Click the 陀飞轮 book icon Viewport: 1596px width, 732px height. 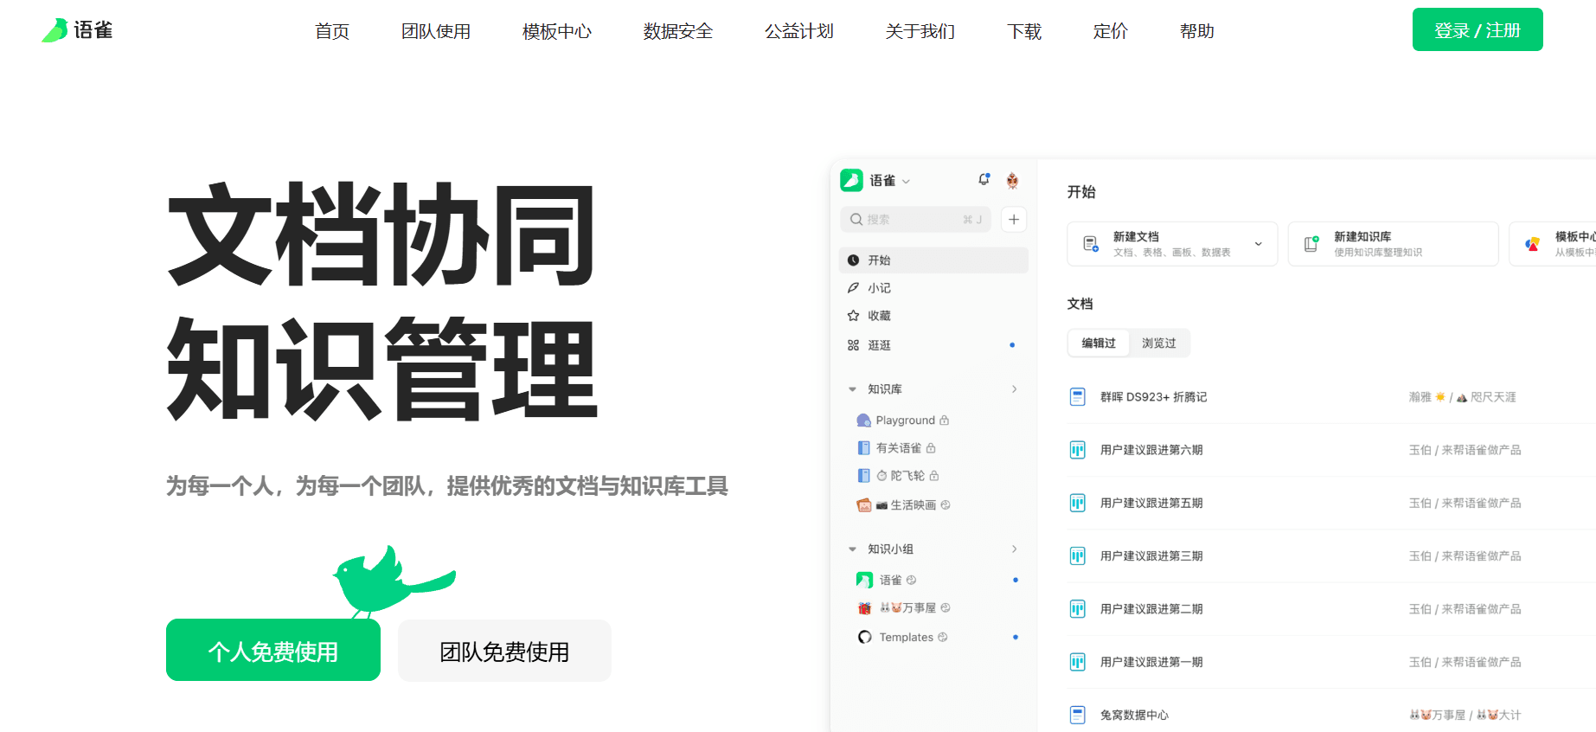(863, 476)
